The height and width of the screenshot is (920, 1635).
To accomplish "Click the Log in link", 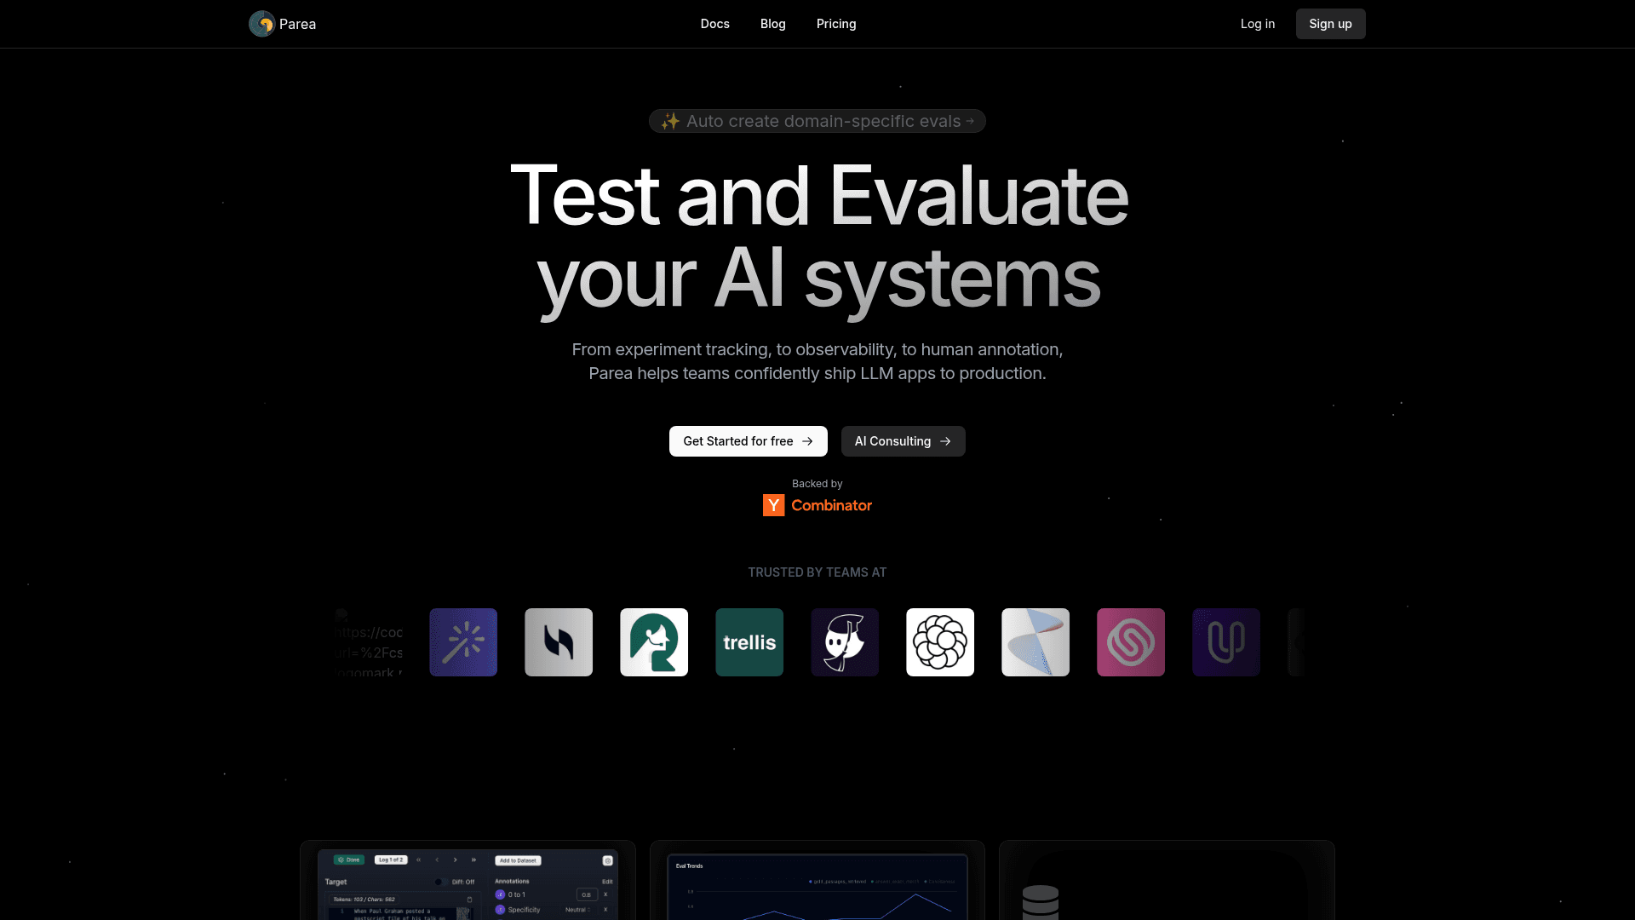I will pos(1257,24).
